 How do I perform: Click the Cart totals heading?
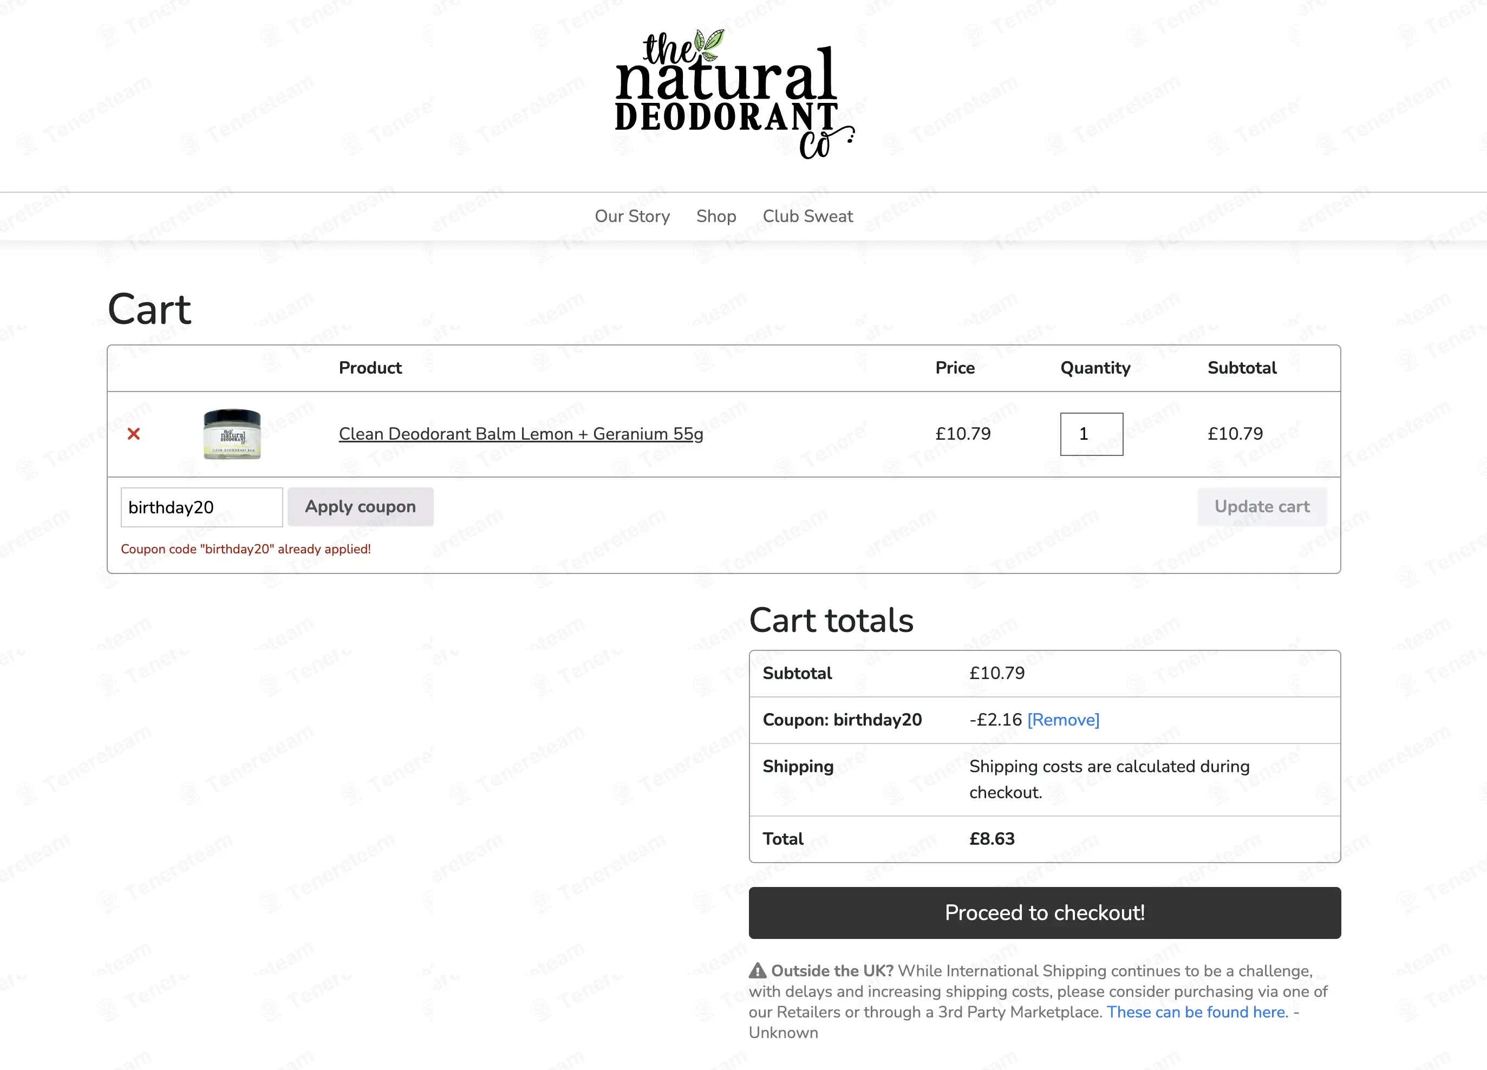pyautogui.click(x=831, y=619)
